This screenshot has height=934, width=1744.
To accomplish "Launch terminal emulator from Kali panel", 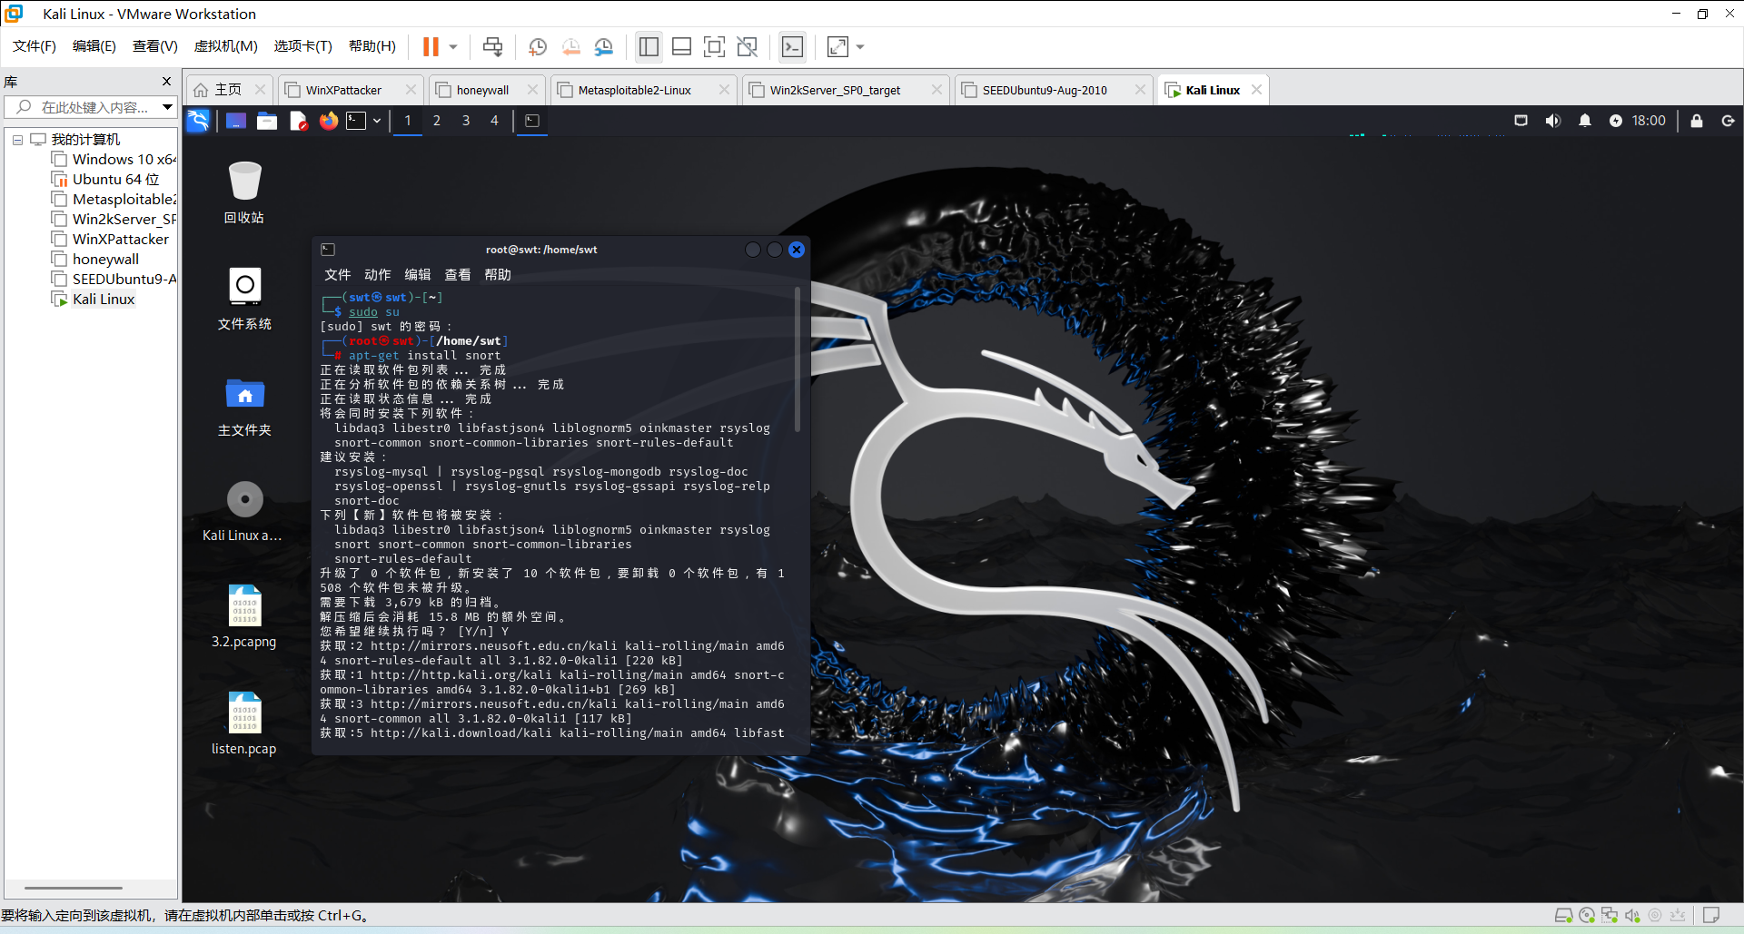I will 357,121.
